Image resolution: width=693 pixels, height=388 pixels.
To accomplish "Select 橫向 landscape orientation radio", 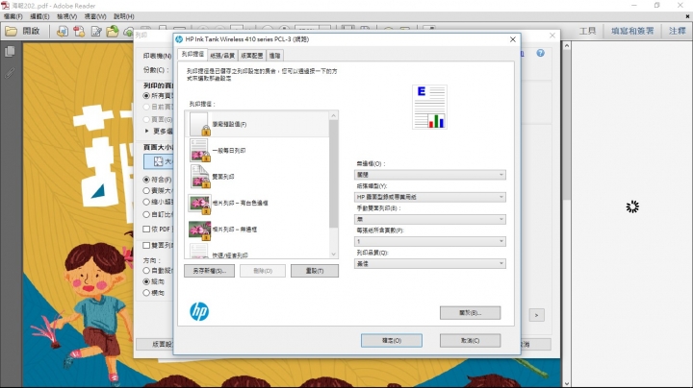I will click(146, 293).
